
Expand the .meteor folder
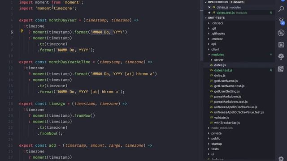point(209,39)
